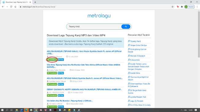Open the AKU RA MUNDUR Versi Koplo title link
This screenshot has width=200, height=112.
(84, 52)
